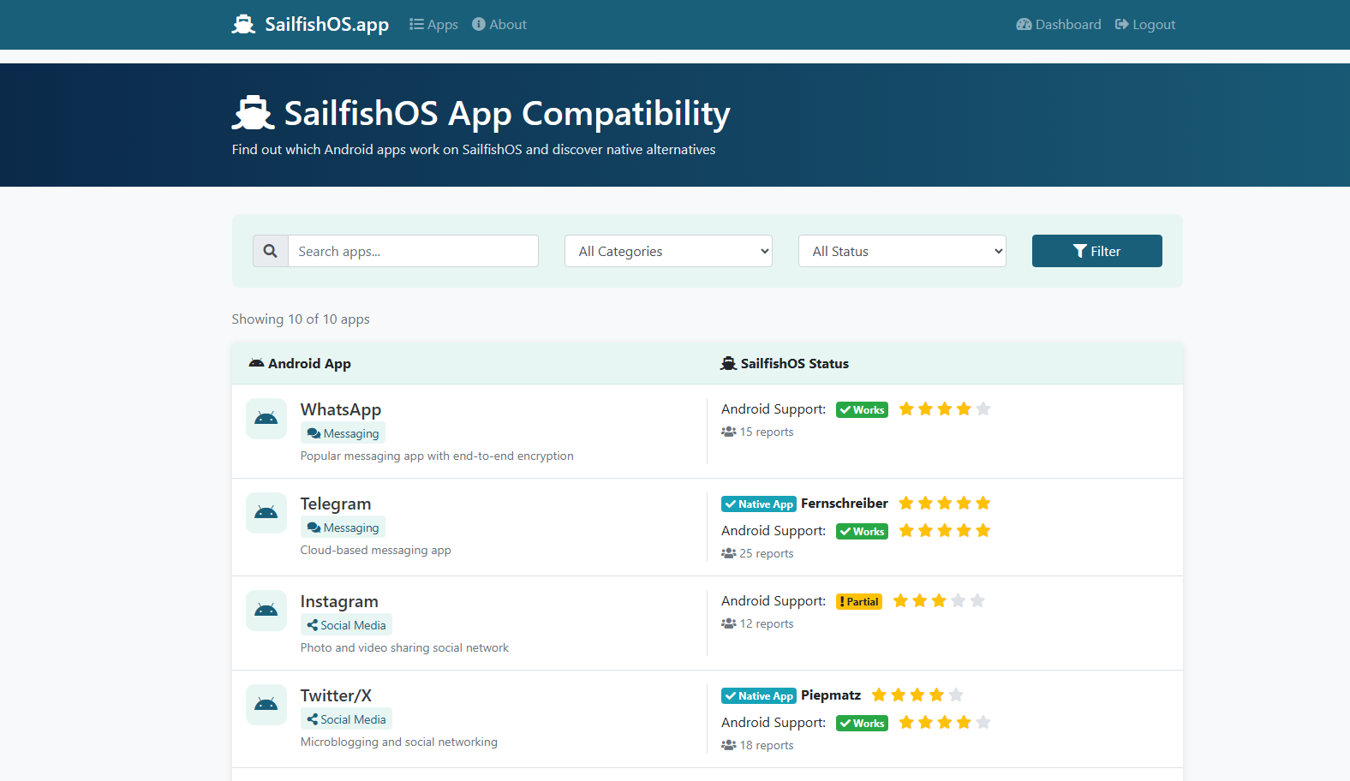Screen dimensions: 1350x781
Task: Click the magnifying glass search icon
Action: (271, 251)
